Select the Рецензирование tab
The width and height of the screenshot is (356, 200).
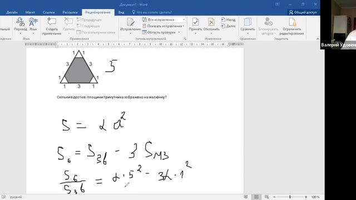point(98,12)
